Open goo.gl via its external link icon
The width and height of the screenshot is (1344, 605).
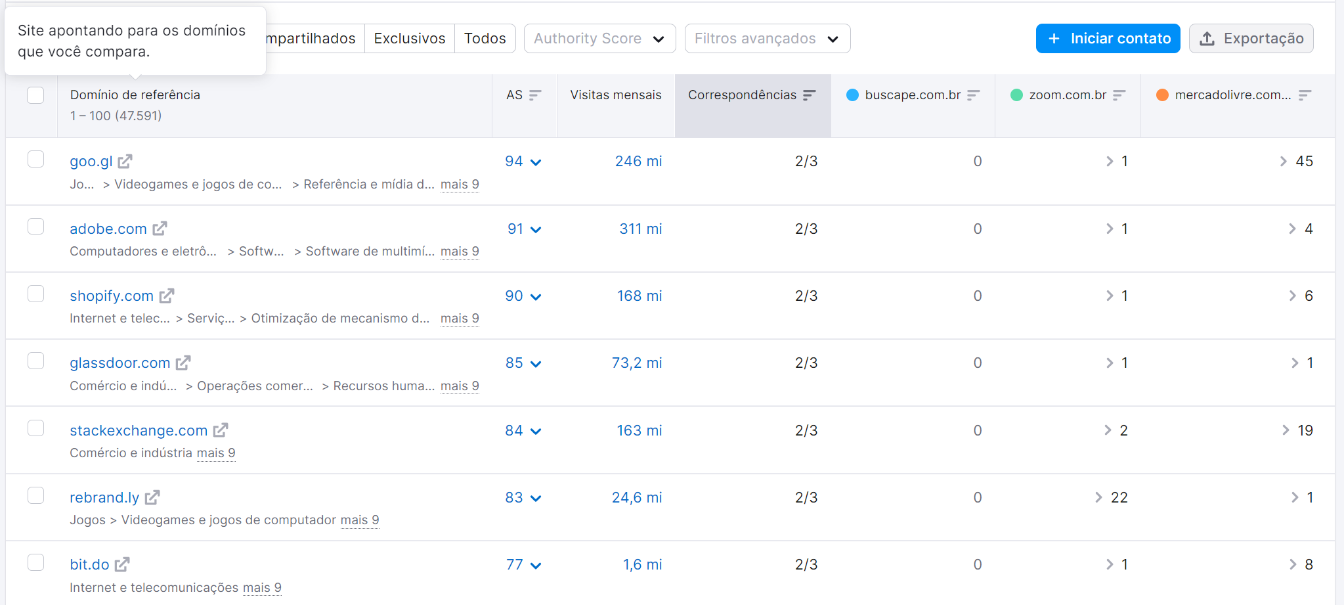tap(126, 161)
